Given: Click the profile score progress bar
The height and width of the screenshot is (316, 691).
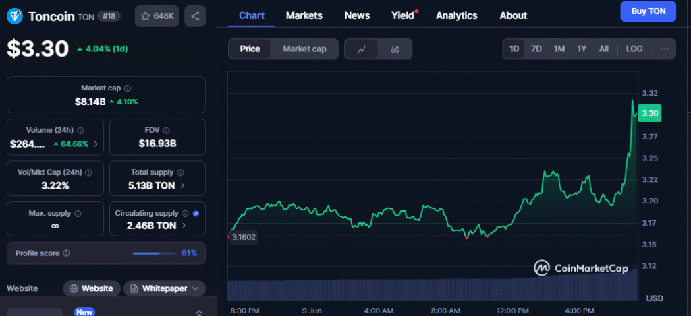Looking at the screenshot, I should (154, 253).
